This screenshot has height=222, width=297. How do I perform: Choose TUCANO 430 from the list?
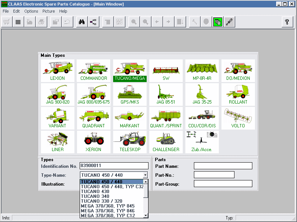pos(112,192)
